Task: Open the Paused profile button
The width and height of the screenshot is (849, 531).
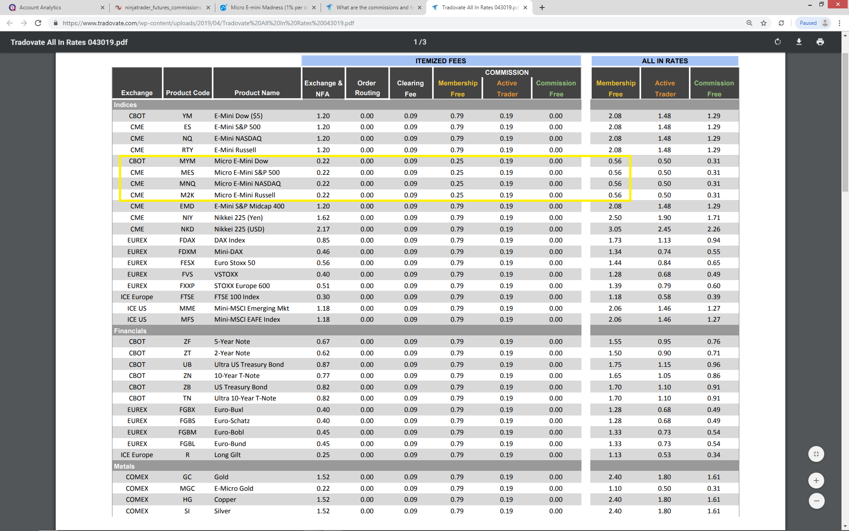Action: tap(813, 23)
